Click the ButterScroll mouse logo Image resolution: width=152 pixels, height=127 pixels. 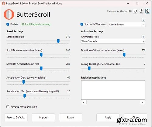[9, 15]
